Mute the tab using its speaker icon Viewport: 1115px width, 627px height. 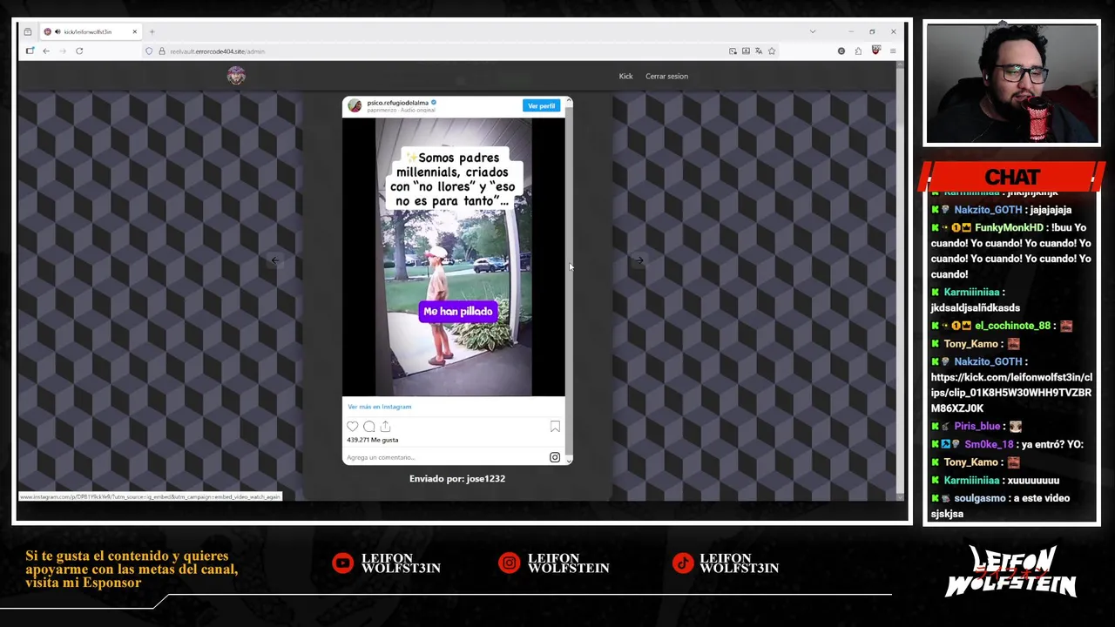(57, 32)
